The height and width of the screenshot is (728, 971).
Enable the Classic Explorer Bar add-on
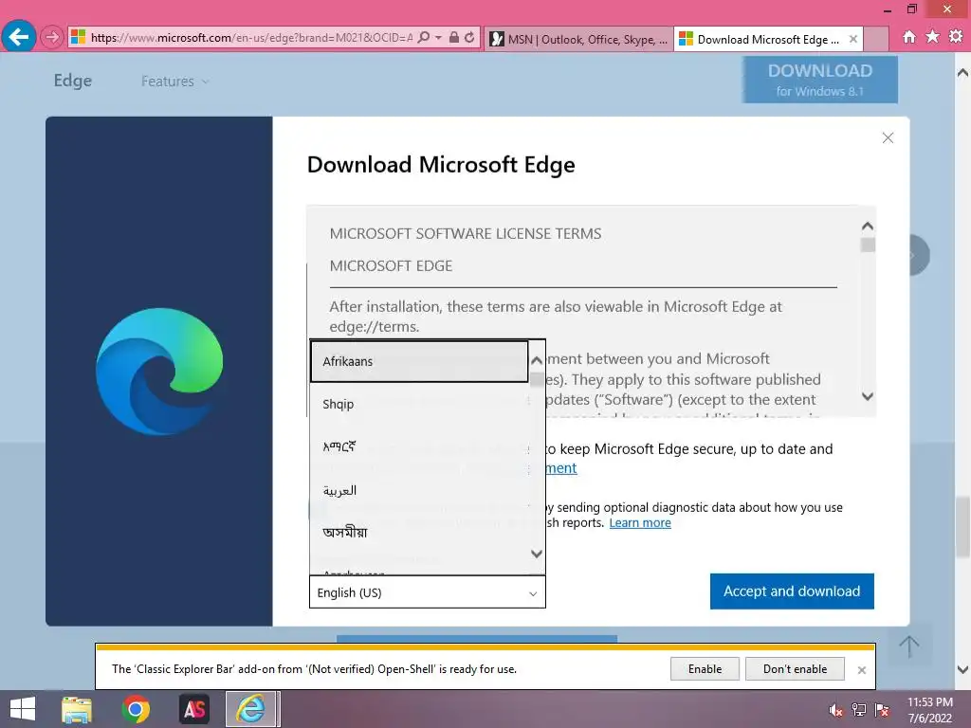click(705, 669)
